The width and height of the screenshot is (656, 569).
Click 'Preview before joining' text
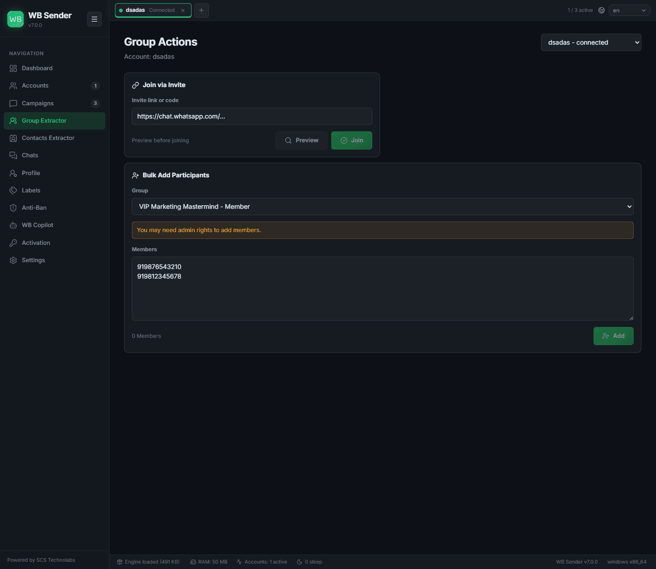(160, 140)
